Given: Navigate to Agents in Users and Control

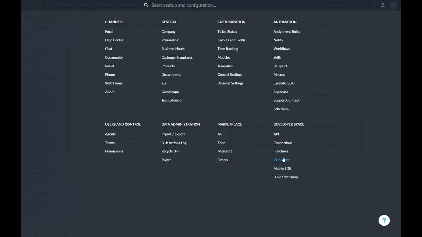Looking at the screenshot, I should (x=110, y=134).
